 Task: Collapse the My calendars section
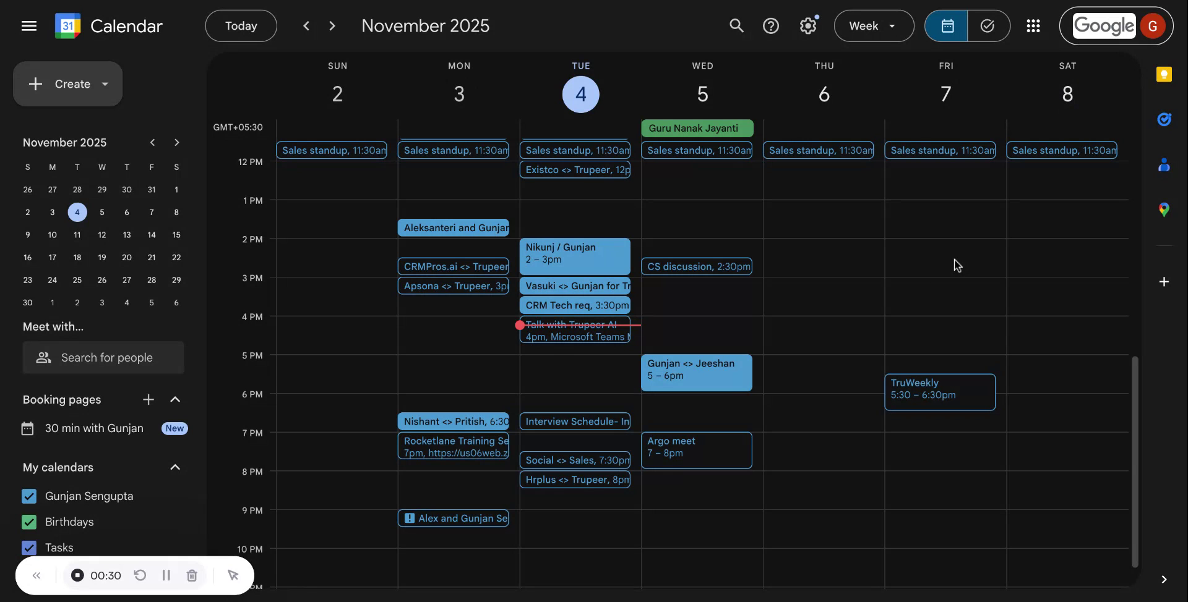point(175,467)
